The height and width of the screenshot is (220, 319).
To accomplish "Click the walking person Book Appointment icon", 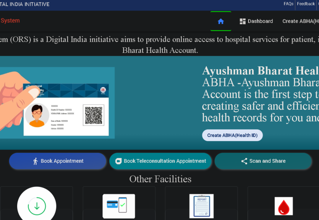I will coord(36,161).
